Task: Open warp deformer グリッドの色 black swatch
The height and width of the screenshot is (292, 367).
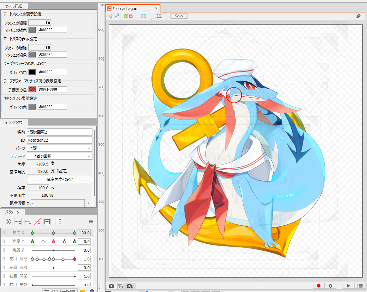Action: 32,72
